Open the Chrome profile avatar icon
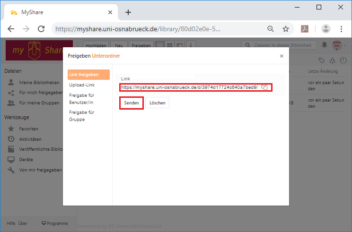The height and width of the screenshot is (232, 352). (x=326, y=29)
